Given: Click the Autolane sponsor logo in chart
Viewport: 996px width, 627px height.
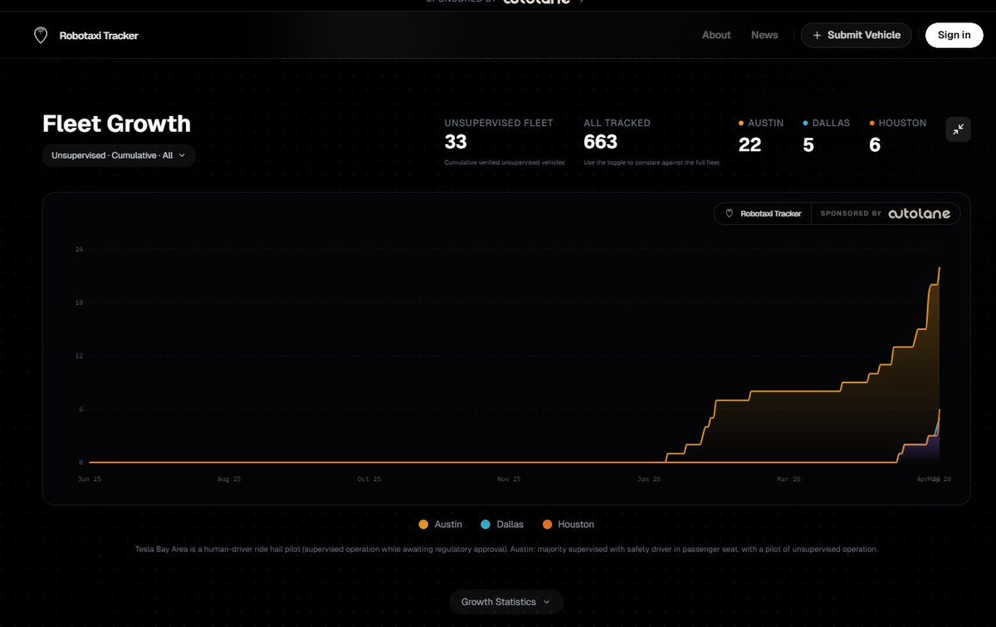Looking at the screenshot, I should 919,214.
